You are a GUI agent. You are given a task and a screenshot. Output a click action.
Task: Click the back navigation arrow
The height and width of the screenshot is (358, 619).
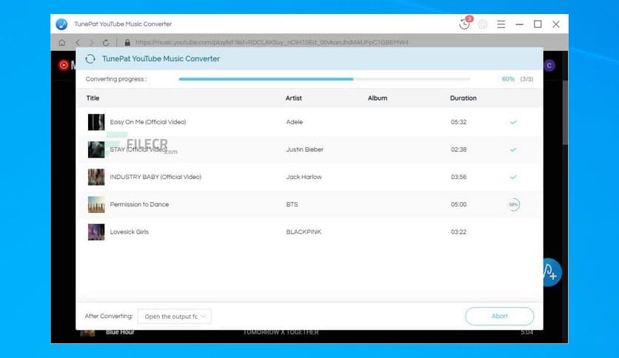point(78,43)
